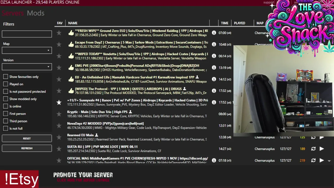Viewport: 334px width, 188px height.
Task: Refresh the OFFICIAL MAG server entry
Action: pyautogui.click(x=313, y=160)
